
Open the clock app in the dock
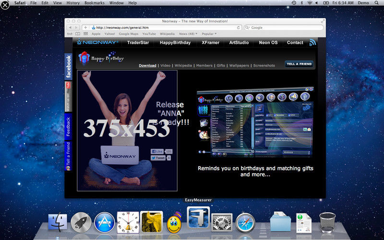click(x=128, y=222)
